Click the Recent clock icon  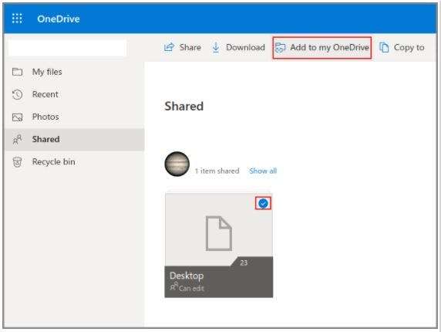(18, 94)
